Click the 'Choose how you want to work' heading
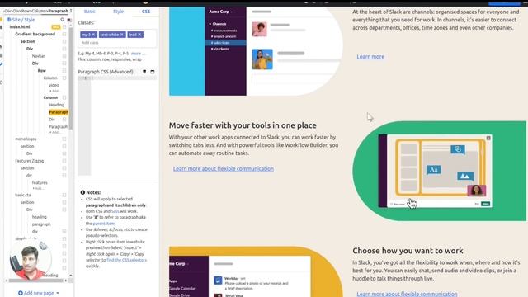Viewport: 528px width, 297px height. [408, 251]
